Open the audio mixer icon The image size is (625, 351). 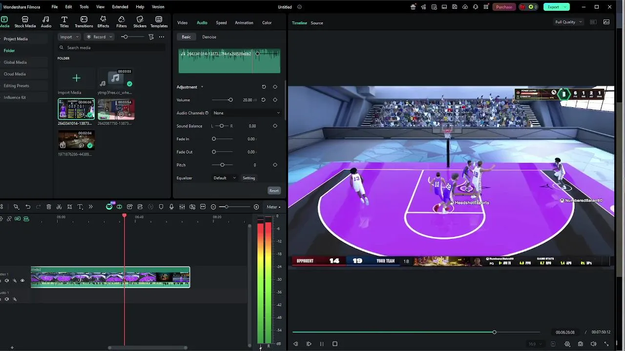(x=182, y=207)
